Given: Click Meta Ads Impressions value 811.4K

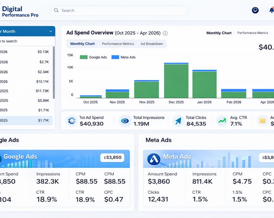Looking at the screenshot, I should click(x=202, y=181).
